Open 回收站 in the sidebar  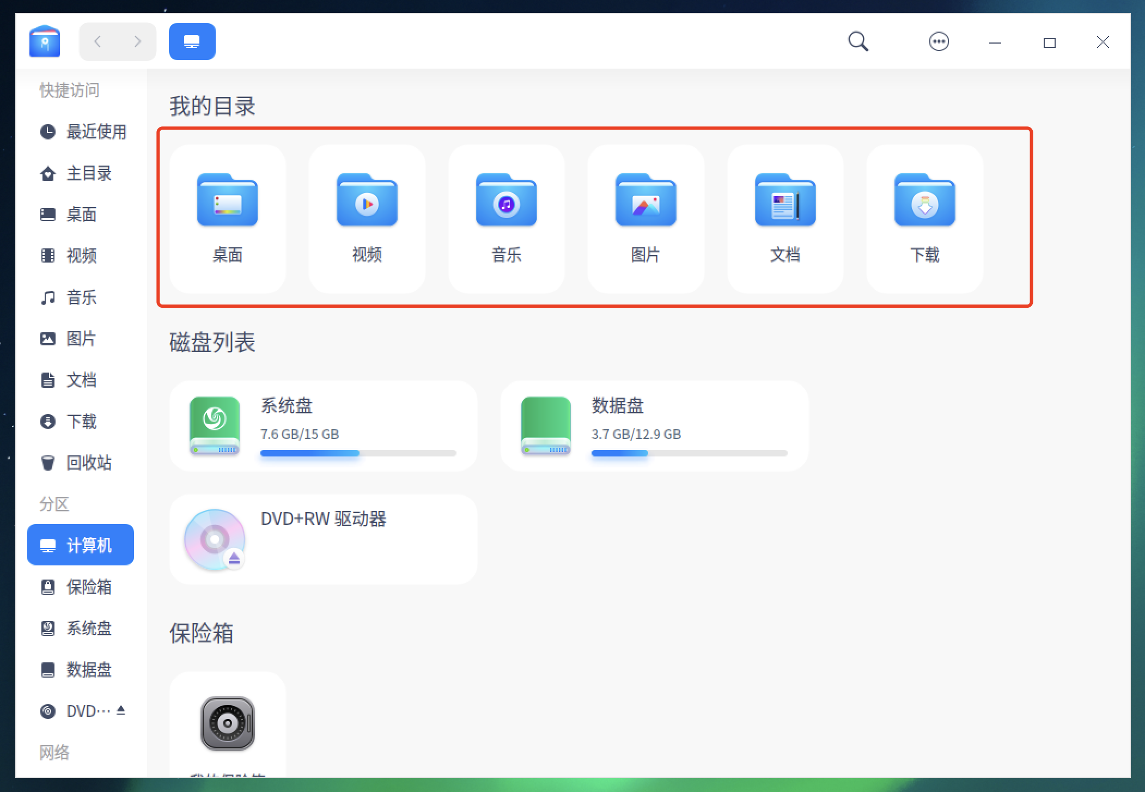point(81,463)
